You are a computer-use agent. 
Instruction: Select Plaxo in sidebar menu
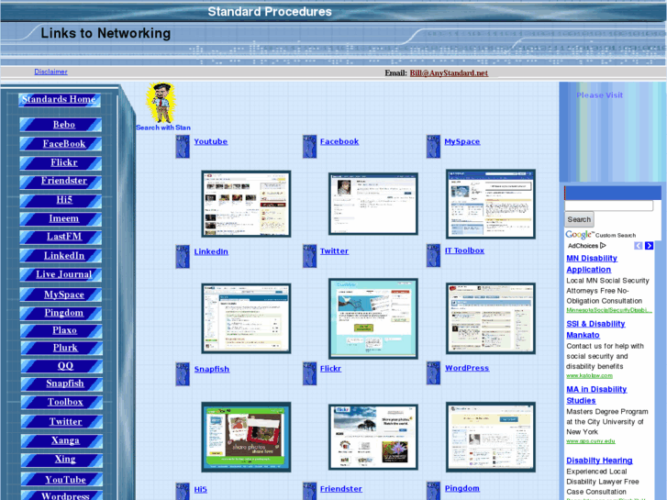61,330
